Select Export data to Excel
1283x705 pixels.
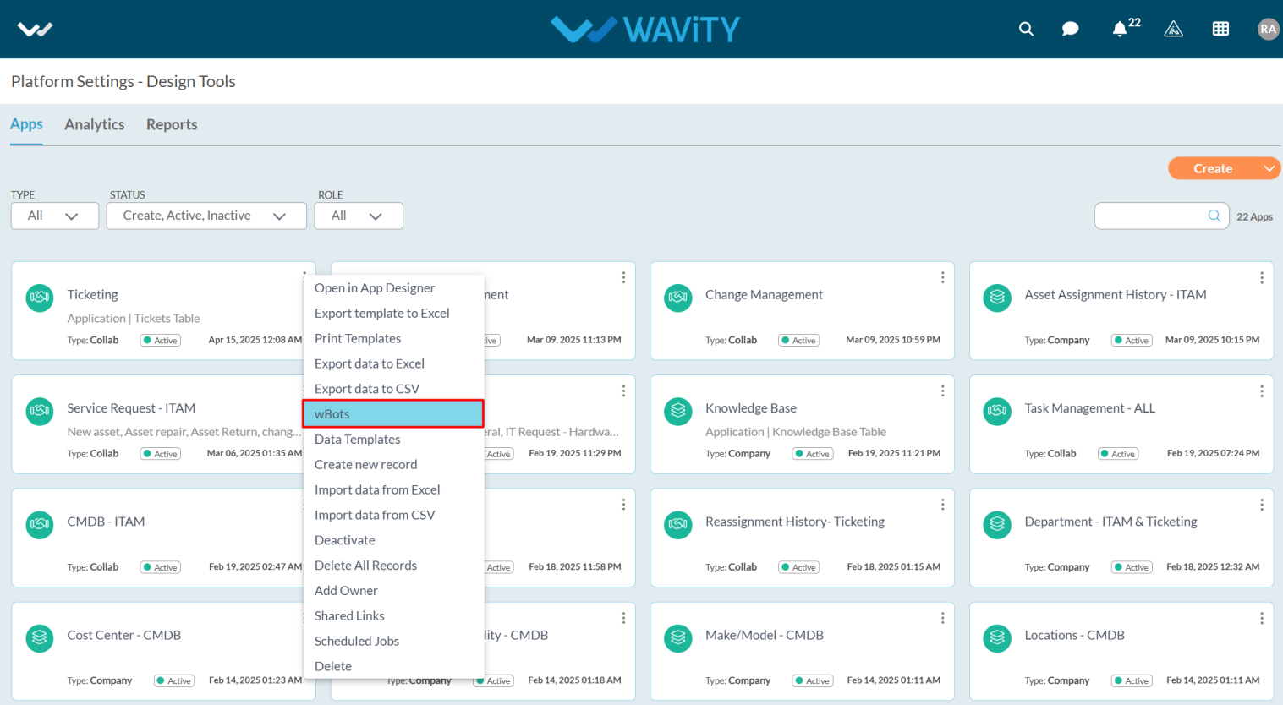[370, 363]
